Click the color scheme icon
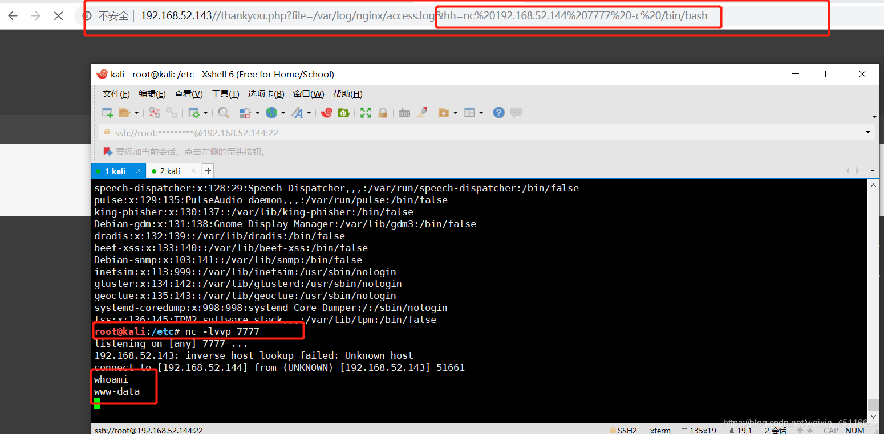This screenshot has height=434, width=884. [x=245, y=113]
